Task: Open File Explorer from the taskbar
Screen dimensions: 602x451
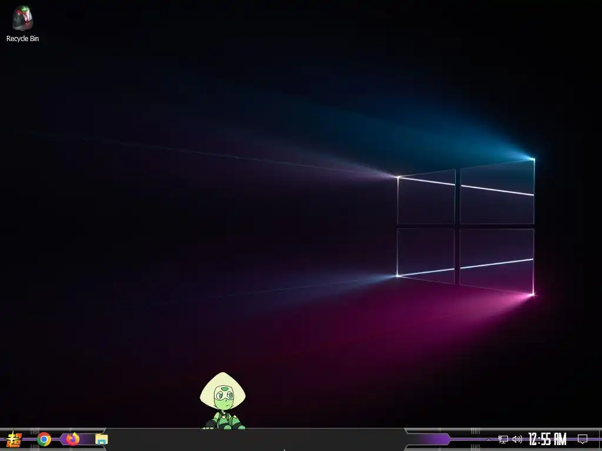Action: click(x=101, y=439)
